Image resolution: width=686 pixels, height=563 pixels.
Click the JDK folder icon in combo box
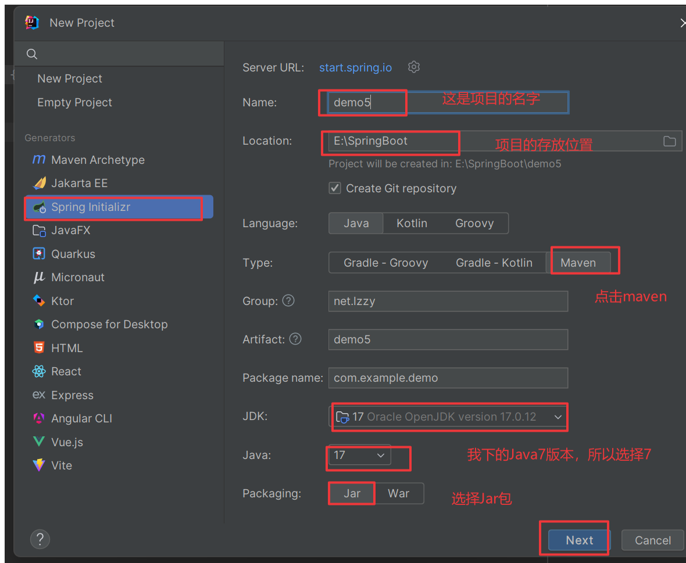click(342, 417)
